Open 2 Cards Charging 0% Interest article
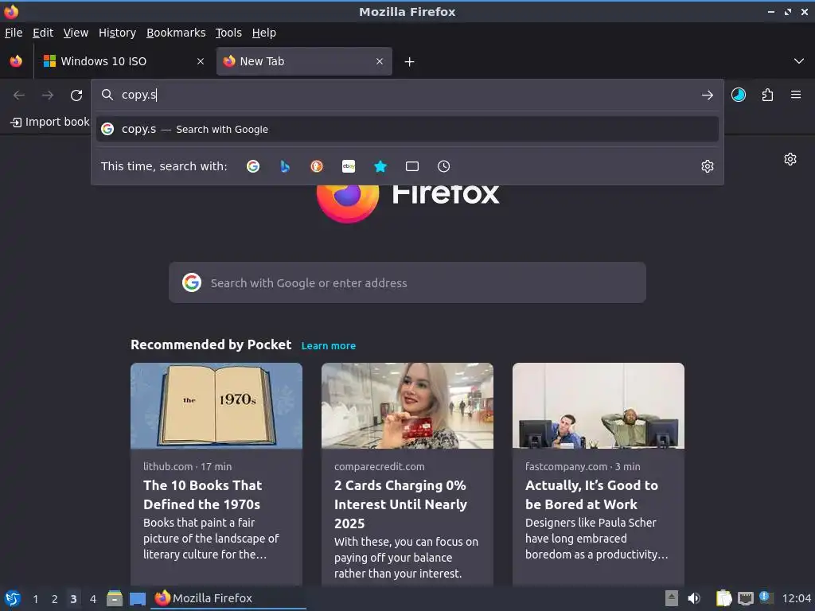This screenshot has width=815, height=611. coord(401,504)
